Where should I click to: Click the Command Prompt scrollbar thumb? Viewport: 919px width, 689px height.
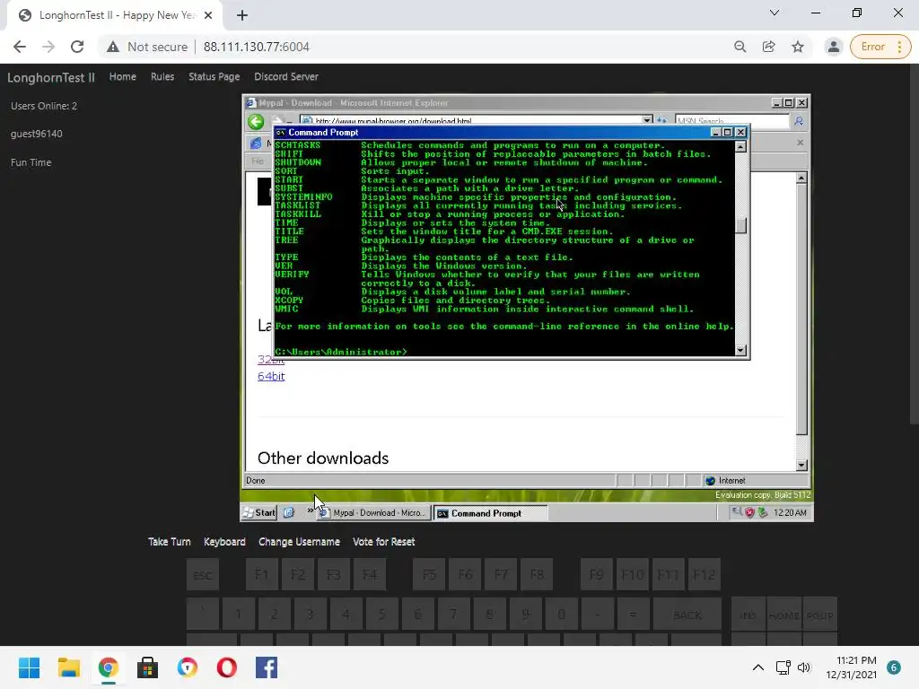click(x=740, y=225)
